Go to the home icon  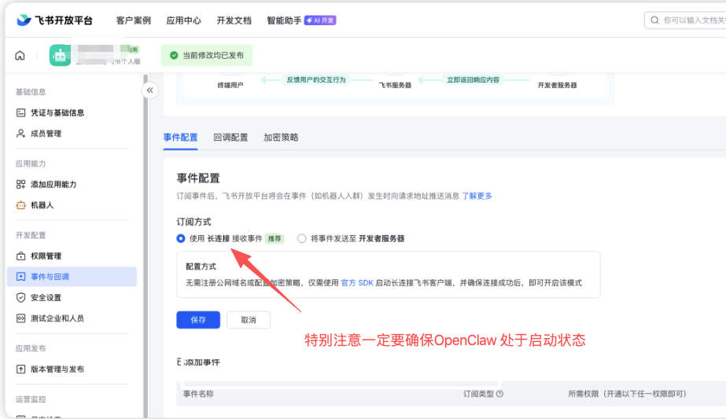(x=20, y=56)
